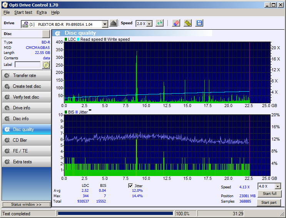Screen dimensions: 286x218
Task: Click the eraser icon in toolbar
Action: (176, 23)
